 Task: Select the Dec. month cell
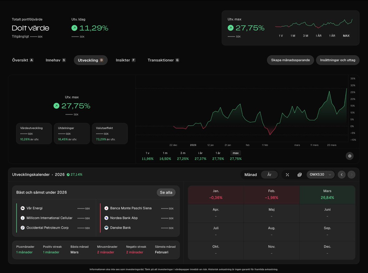pos(327,250)
